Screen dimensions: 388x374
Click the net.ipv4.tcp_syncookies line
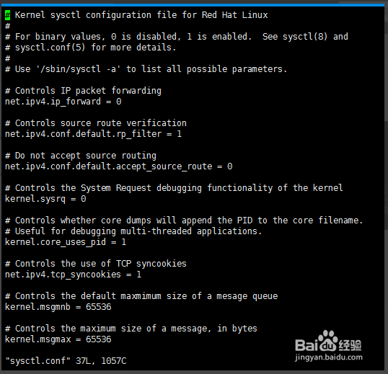pyautogui.click(x=74, y=275)
